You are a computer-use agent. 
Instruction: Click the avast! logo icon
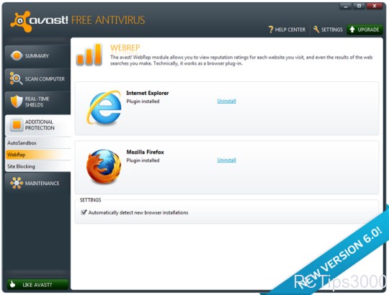pos(20,22)
